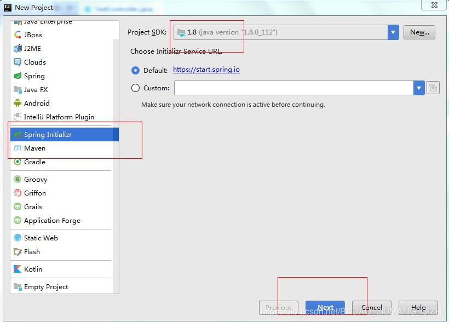Click the Static Web globe icon

point(18,238)
